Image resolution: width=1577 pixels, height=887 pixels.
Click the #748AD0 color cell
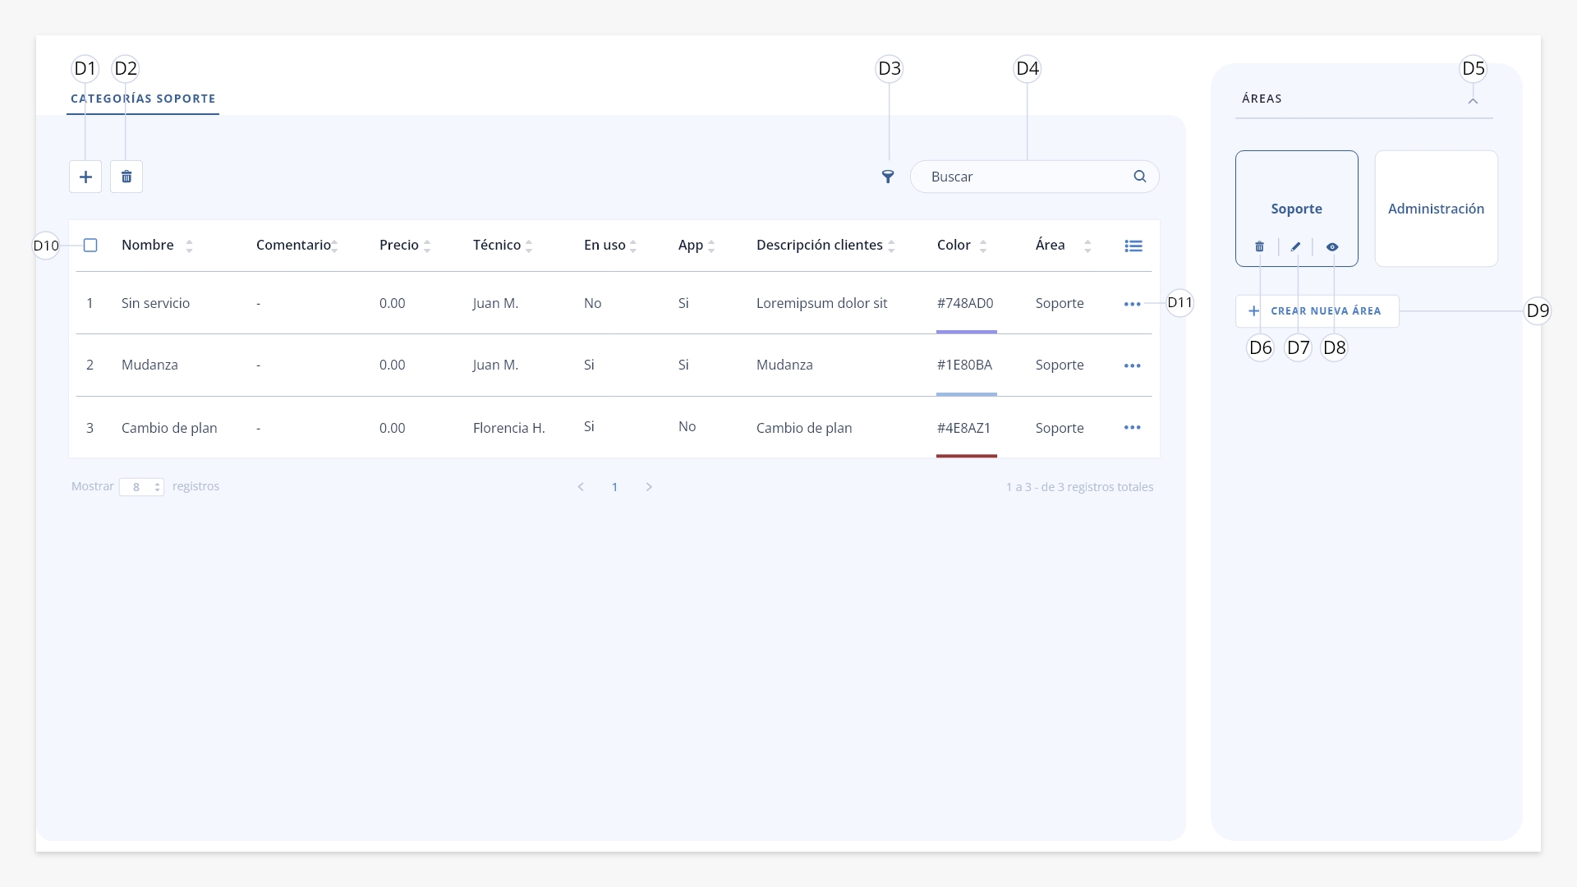966,303
